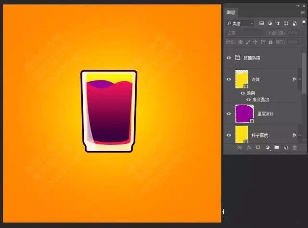The width and height of the screenshot is (308, 228).
Task: Open the 正常 blend mode dropdown
Action: click(x=245, y=33)
